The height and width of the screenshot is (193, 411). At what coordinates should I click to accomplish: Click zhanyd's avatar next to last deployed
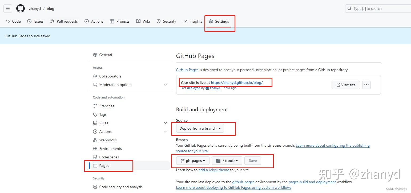point(207,88)
